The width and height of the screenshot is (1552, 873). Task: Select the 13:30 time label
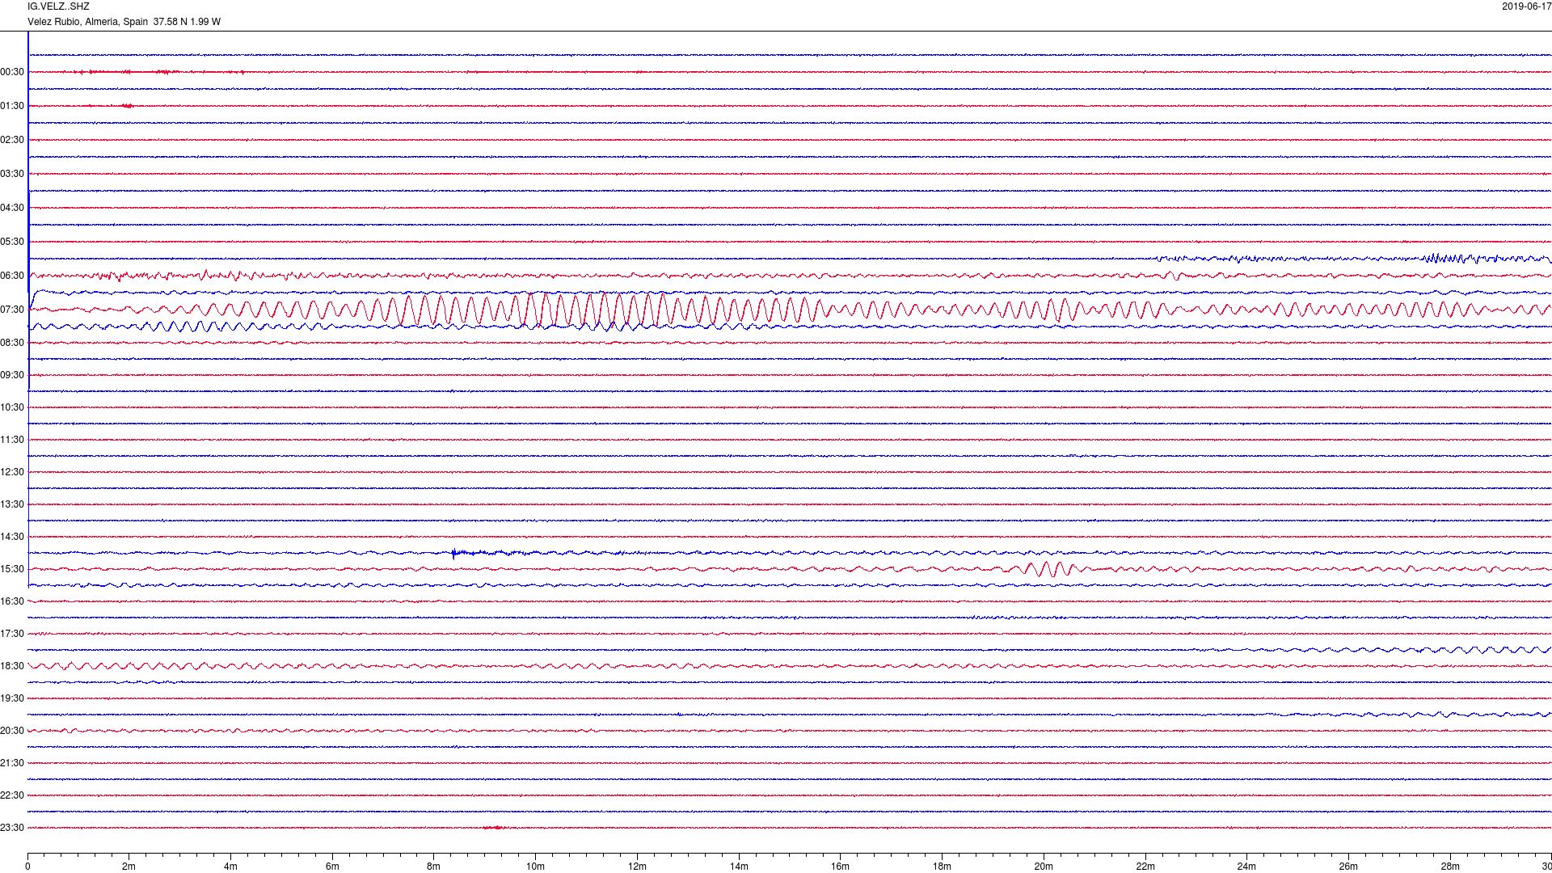coord(12,504)
